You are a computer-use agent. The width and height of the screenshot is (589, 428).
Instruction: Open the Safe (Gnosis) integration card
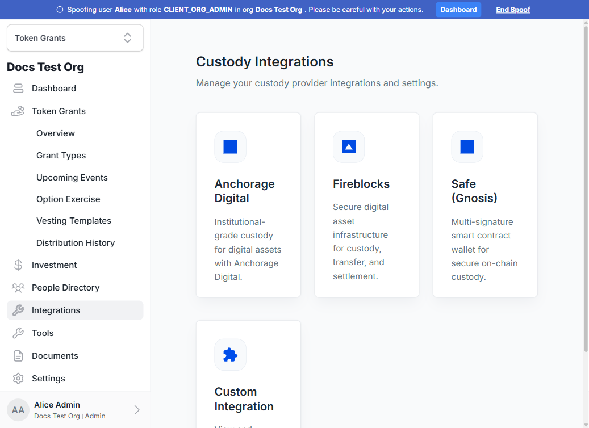(x=485, y=205)
